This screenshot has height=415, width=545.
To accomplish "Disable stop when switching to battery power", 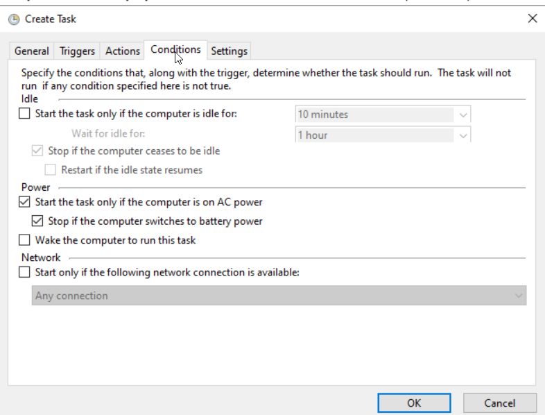I will point(37,221).
